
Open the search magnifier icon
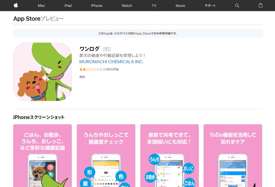[x=237, y=6]
